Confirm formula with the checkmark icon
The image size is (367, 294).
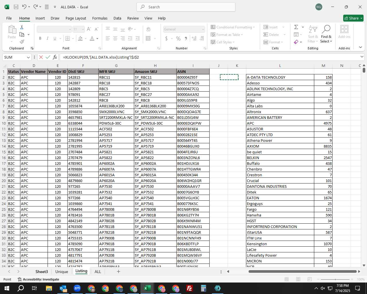click(48, 57)
